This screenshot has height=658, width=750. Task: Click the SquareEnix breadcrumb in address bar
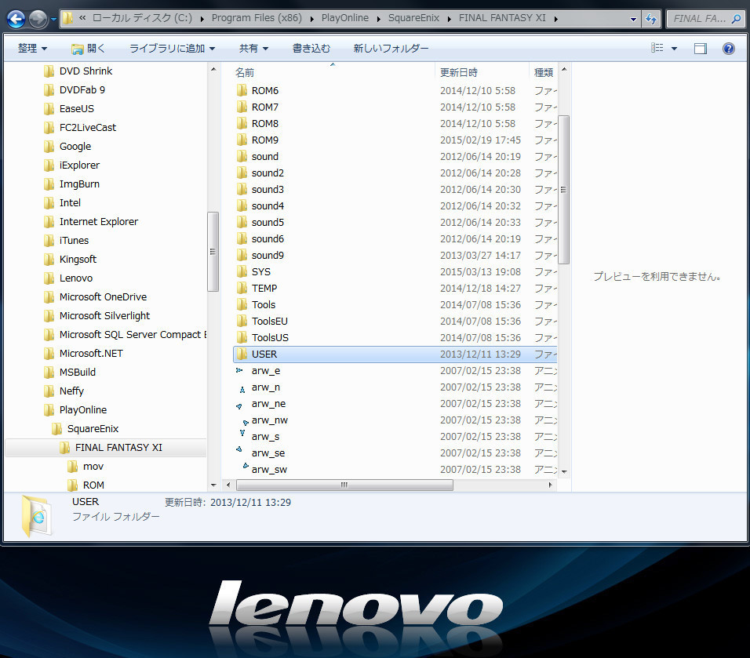coord(413,18)
